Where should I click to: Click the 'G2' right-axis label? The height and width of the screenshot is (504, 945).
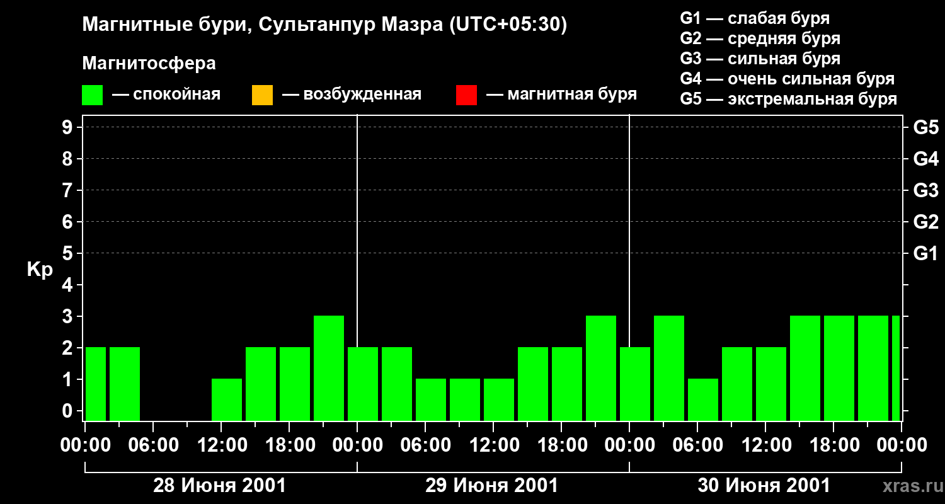[x=926, y=222]
